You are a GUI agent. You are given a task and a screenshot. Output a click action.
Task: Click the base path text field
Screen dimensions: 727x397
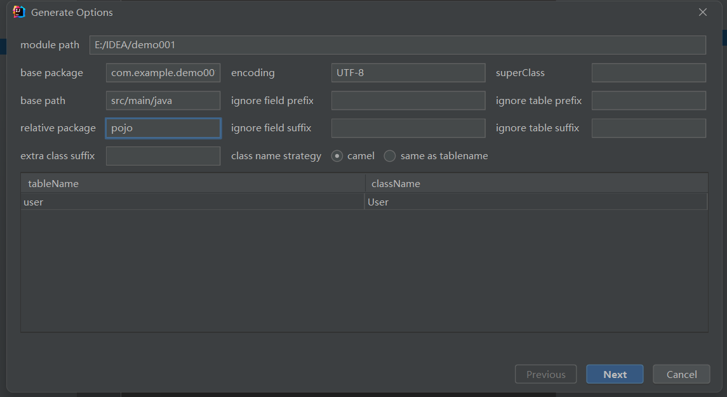click(163, 100)
